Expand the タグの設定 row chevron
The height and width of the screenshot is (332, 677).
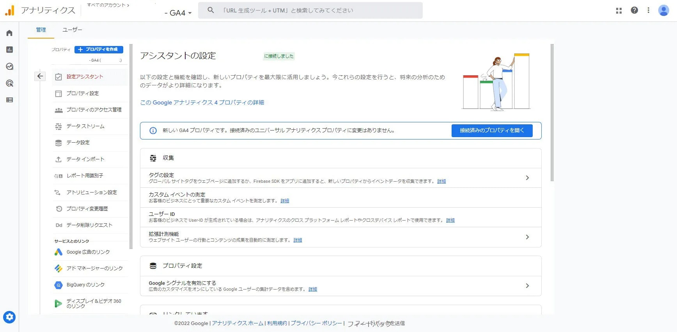pyautogui.click(x=527, y=178)
